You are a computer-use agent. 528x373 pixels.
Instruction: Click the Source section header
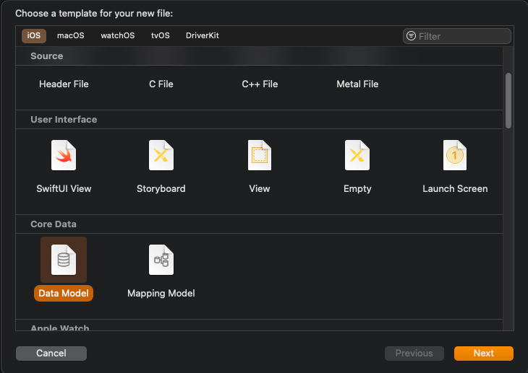(x=47, y=56)
